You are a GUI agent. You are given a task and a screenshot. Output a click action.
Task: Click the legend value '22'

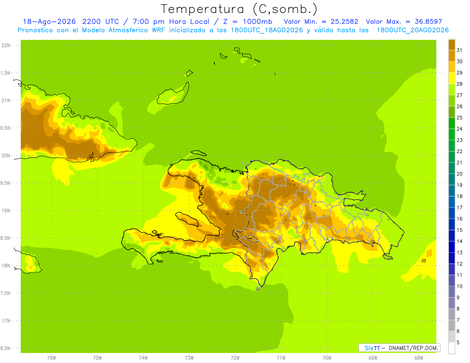point(459,151)
